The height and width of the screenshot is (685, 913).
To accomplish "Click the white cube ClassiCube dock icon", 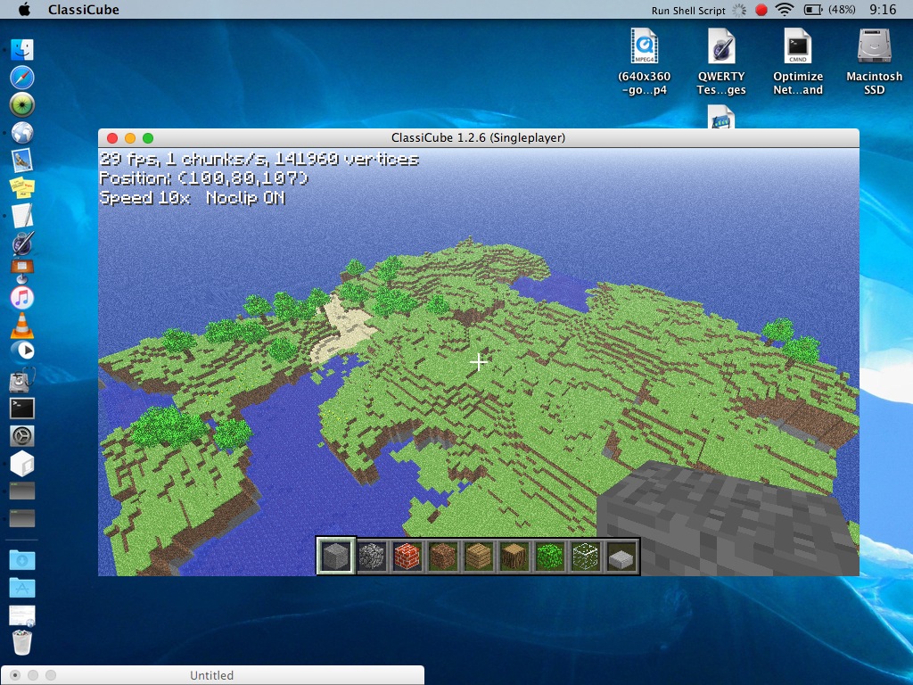I will tap(22, 464).
